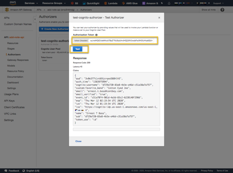Image resolution: width=233 pixels, height=173 pixels.
Task: Open the Privacy Policy link
Action: pos(207,170)
